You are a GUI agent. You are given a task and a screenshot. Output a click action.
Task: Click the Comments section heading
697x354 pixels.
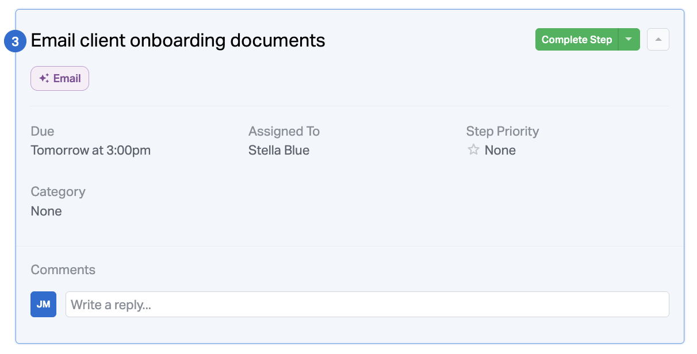pyautogui.click(x=63, y=270)
